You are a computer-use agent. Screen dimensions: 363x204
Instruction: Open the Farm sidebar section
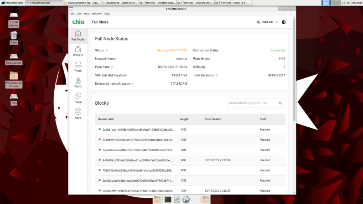click(x=78, y=82)
